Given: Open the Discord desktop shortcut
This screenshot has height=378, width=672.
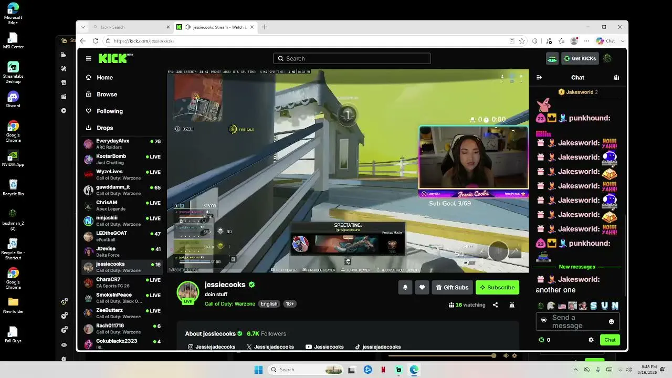Looking at the screenshot, I should tap(13, 99).
